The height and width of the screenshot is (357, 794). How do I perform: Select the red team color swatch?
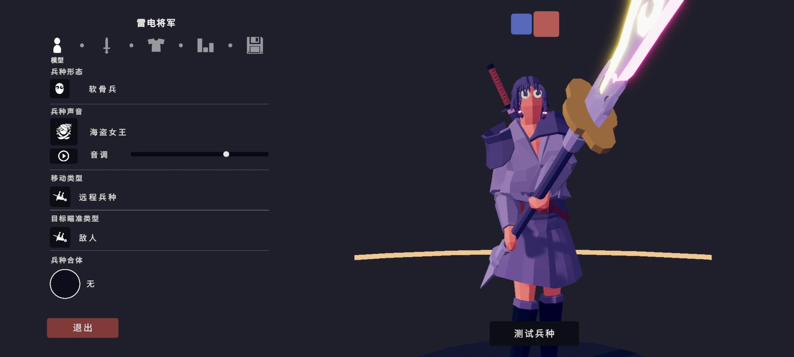(546, 24)
